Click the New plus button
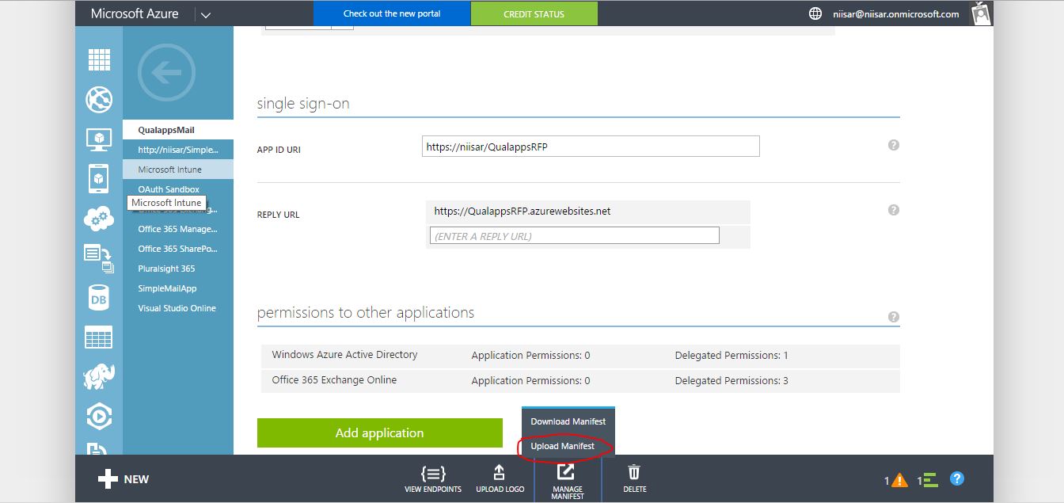1064x503 pixels. [123, 479]
